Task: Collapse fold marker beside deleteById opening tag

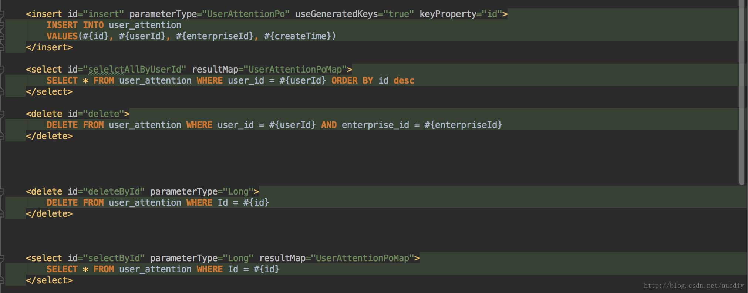Action: (x=2, y=192)
